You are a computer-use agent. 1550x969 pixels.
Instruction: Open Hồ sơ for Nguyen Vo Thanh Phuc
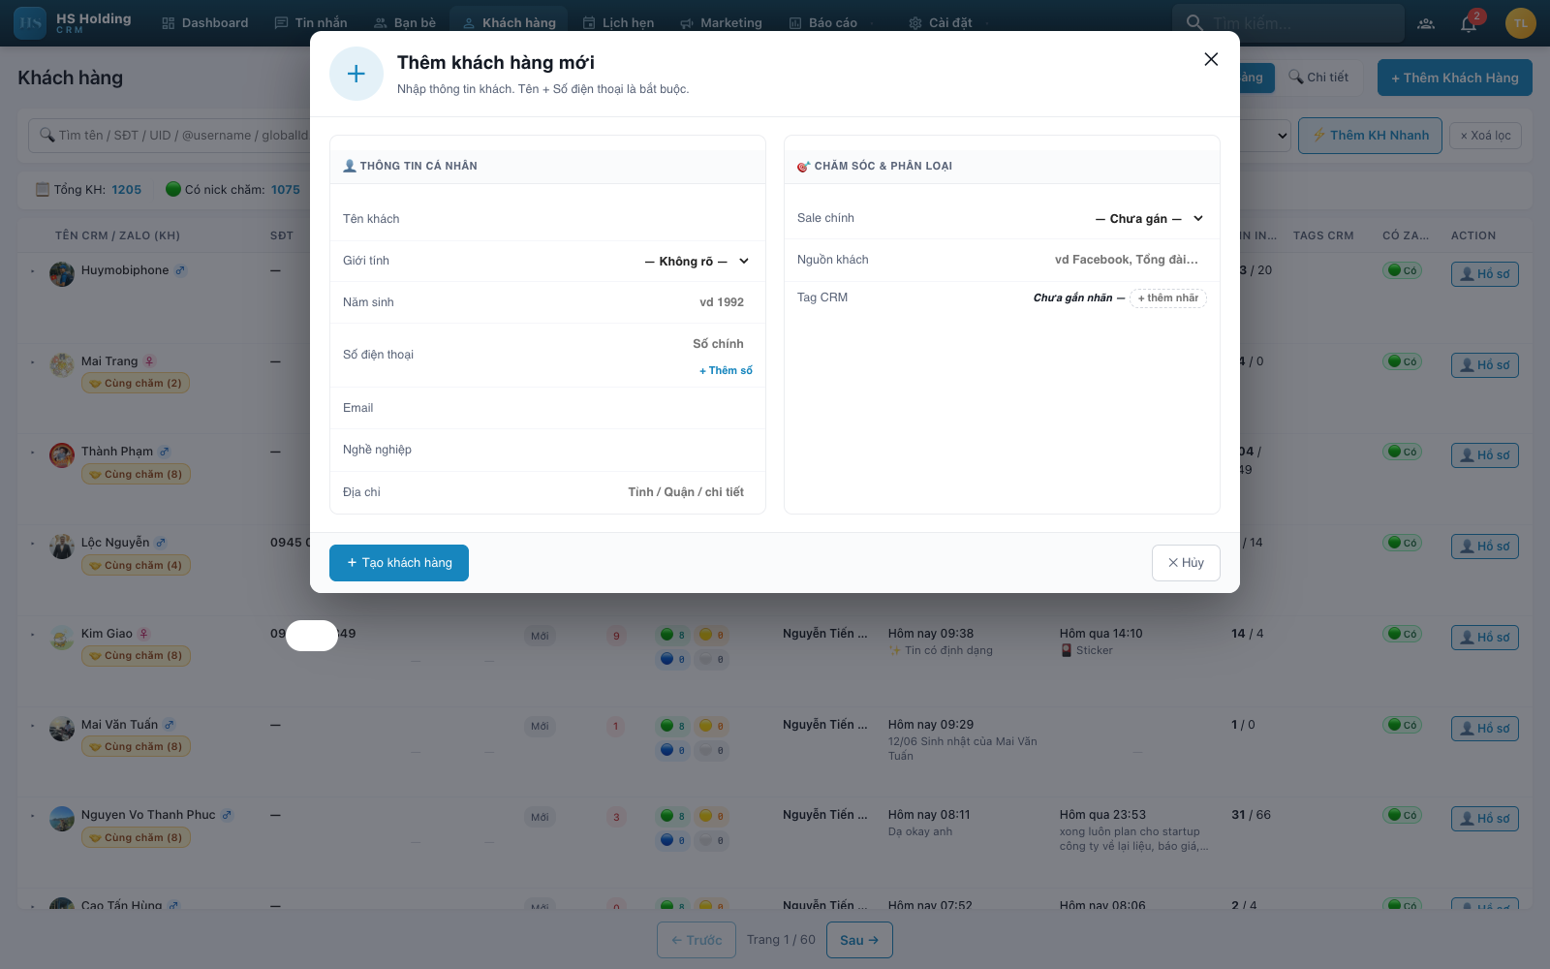pos(1484,819)
